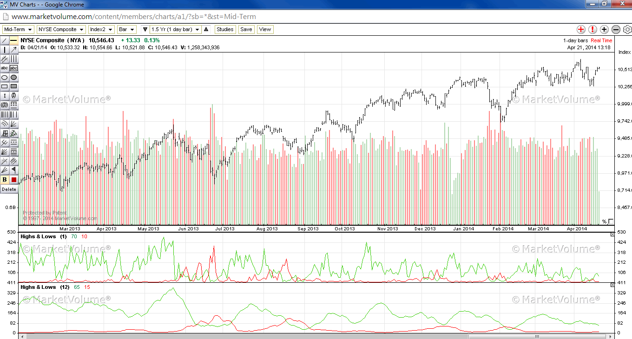Expand the NYSE Composite dropdown
The height and width of the screenshot is (339, 632).
pos(60,29)
